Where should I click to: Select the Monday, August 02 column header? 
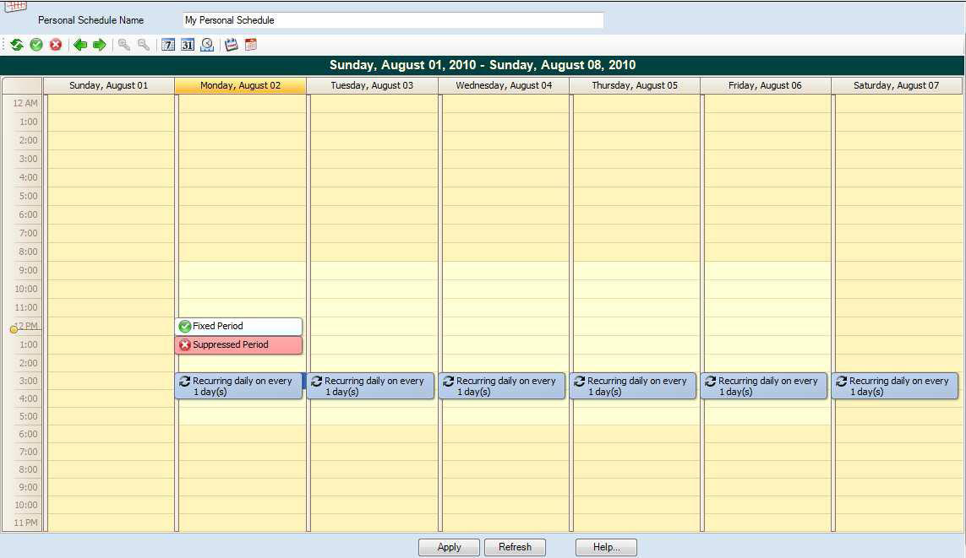tap(240, 86)
